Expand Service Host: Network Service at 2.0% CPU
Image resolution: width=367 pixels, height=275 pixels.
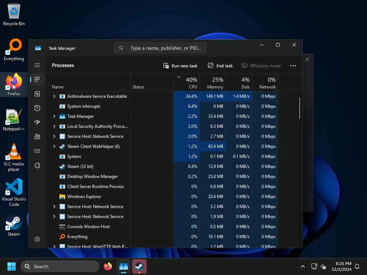54,136
